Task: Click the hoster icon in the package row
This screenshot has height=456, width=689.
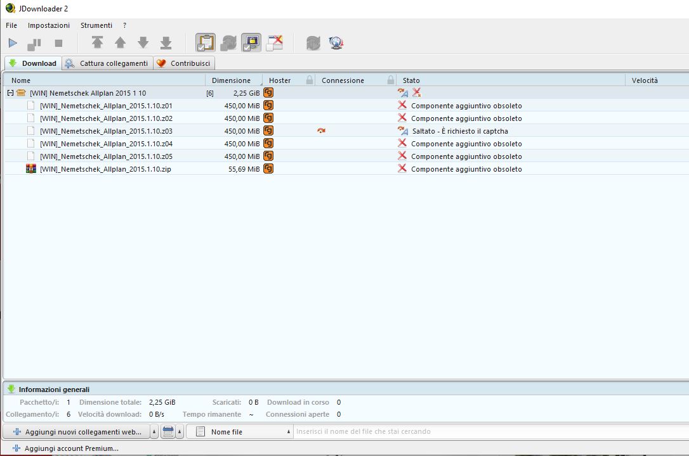Action: point(268,92)
